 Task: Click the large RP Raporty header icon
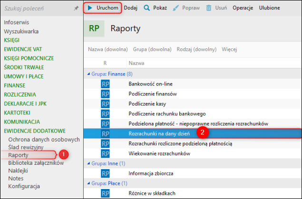[x=94, y=28]
